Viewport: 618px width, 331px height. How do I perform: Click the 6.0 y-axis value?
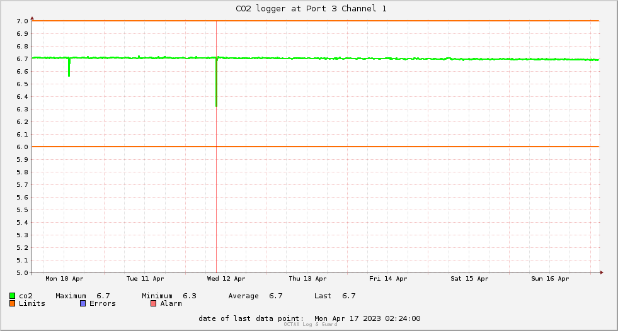22,147
